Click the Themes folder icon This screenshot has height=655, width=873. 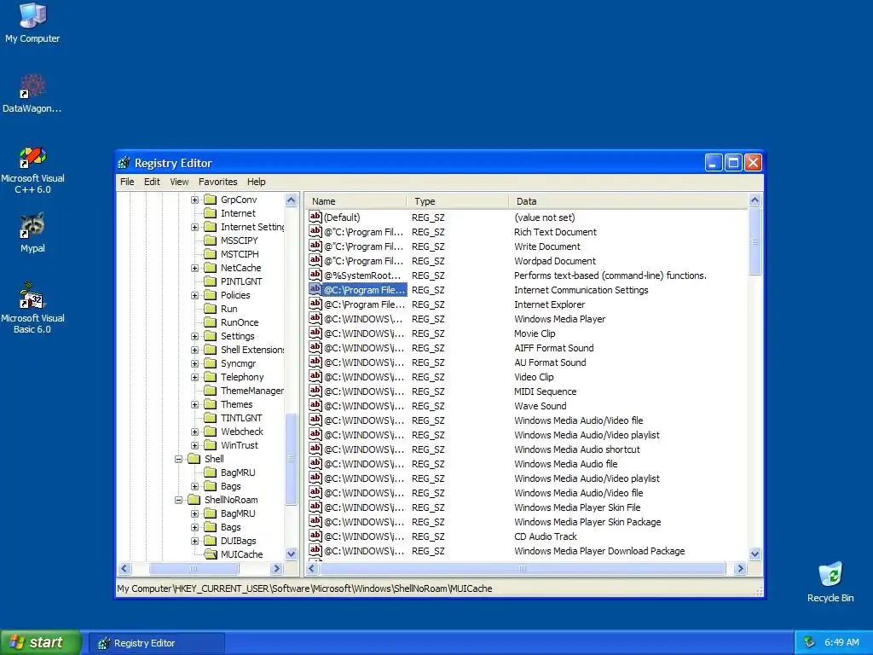pyautogui.click(x=210, y=404)
